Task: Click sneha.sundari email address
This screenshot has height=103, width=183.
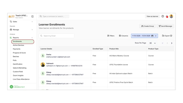Action: point(58,57)
